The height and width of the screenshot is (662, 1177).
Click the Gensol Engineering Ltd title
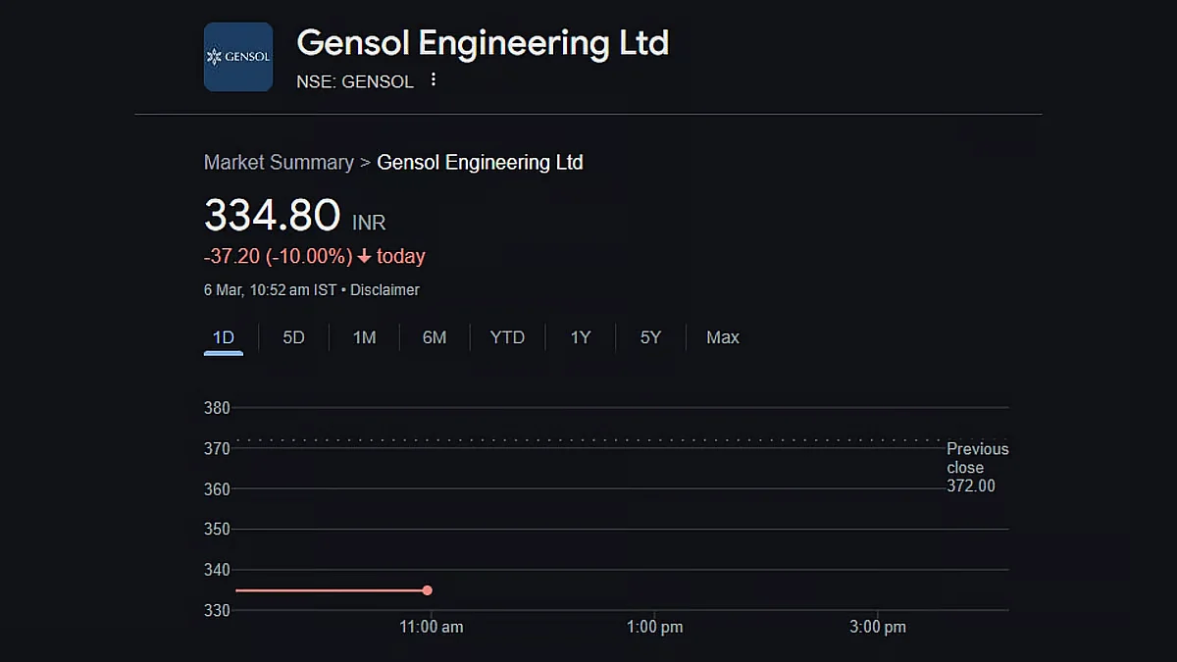483,43
